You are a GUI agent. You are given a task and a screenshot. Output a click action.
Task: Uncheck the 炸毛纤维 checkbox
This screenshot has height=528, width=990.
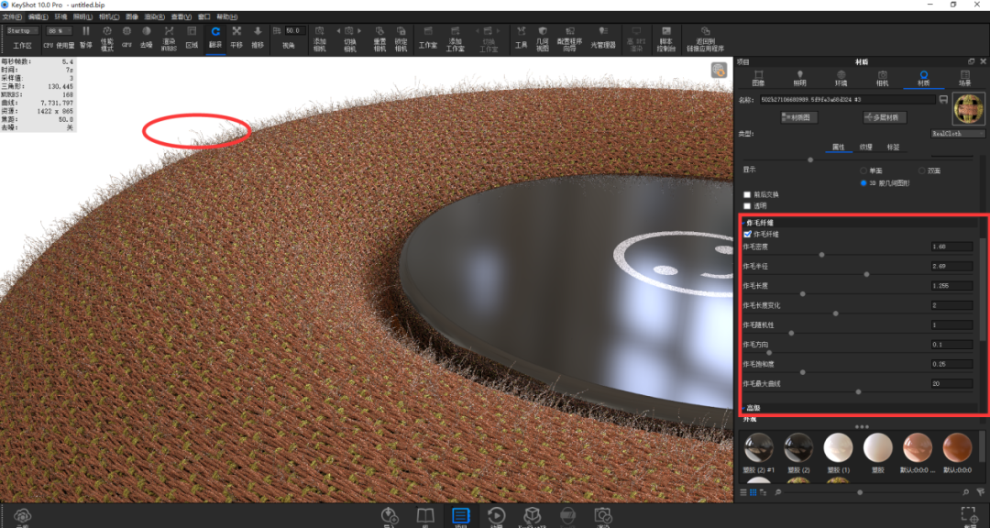pyautogui.click(x=748, y=235)
